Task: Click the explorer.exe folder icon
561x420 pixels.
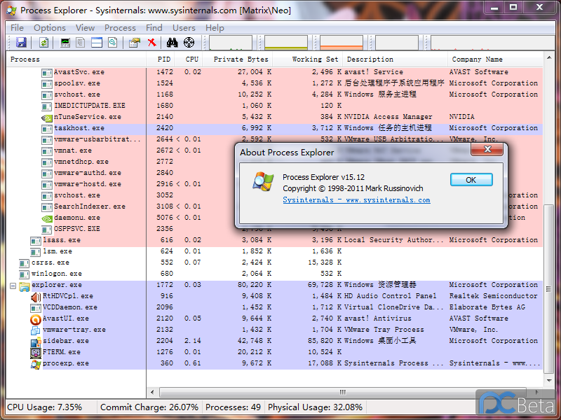Action: click(x=25, y=286)
